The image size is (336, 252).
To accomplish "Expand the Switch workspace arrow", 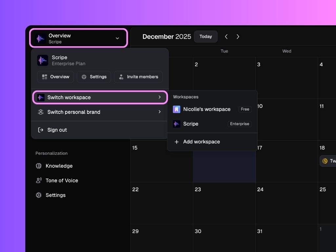I will coord(159,97).
